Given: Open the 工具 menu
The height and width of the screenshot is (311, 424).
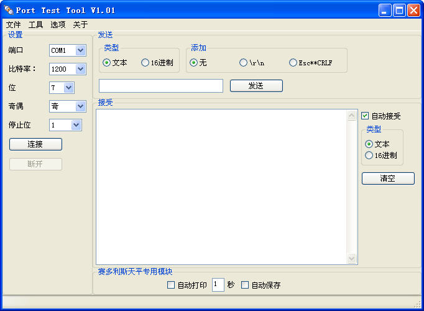Looking at the screenshot, I should pyautogui.click(x=35, y=25).
